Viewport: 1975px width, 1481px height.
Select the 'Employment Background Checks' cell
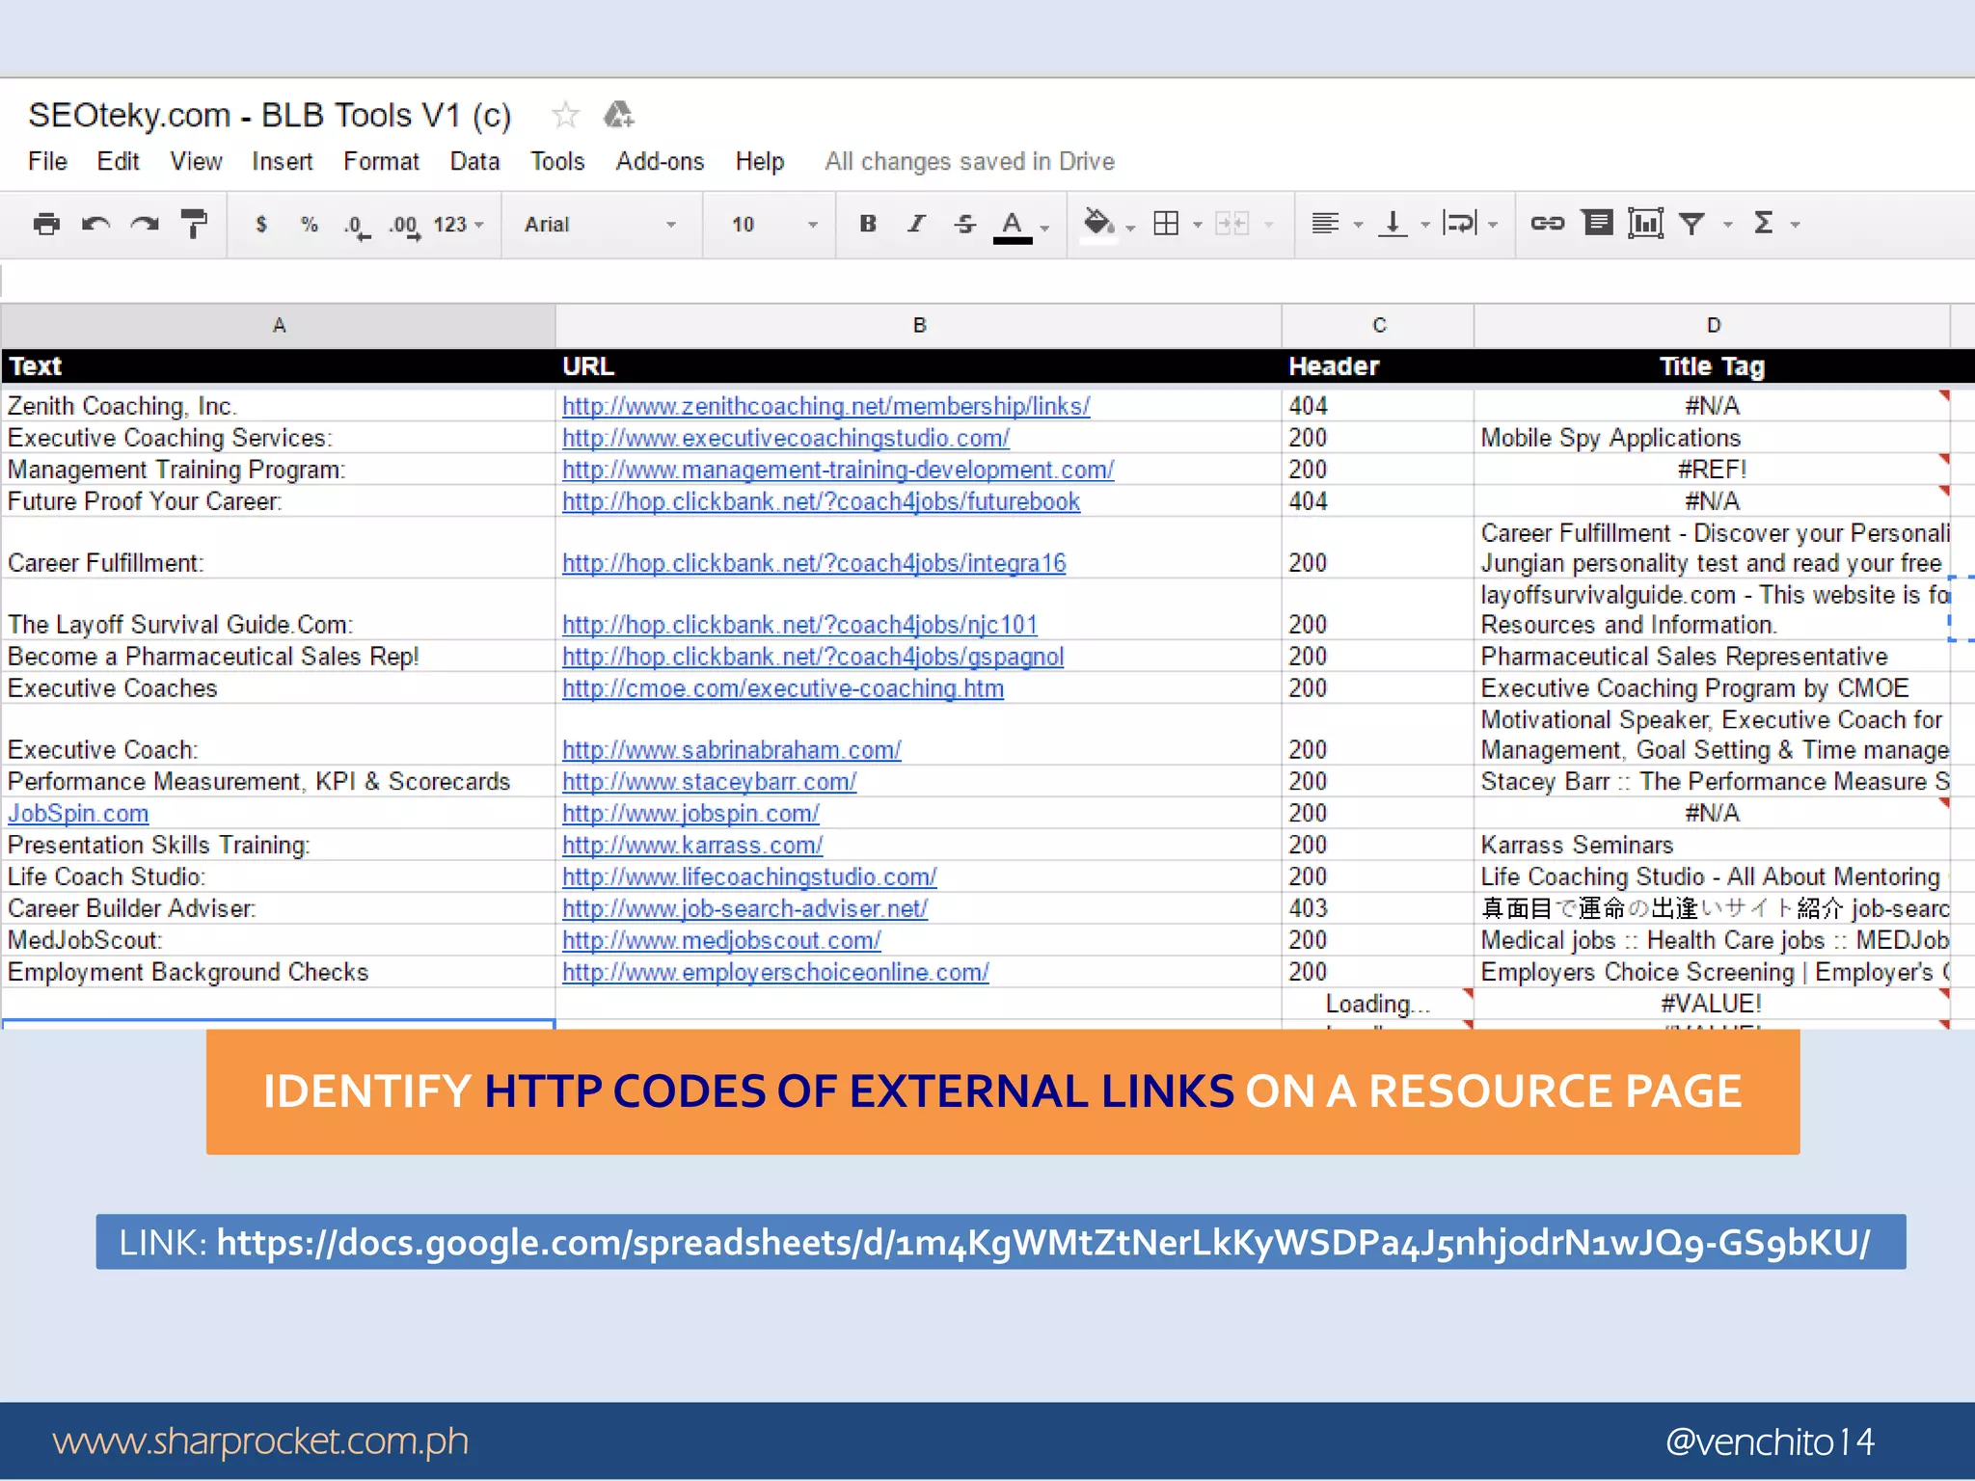(279, 972)
